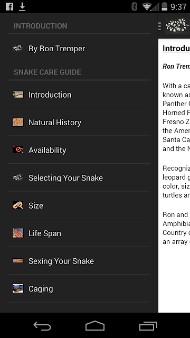Tap the Facebook notification icon in status bar

coord(9,7)
